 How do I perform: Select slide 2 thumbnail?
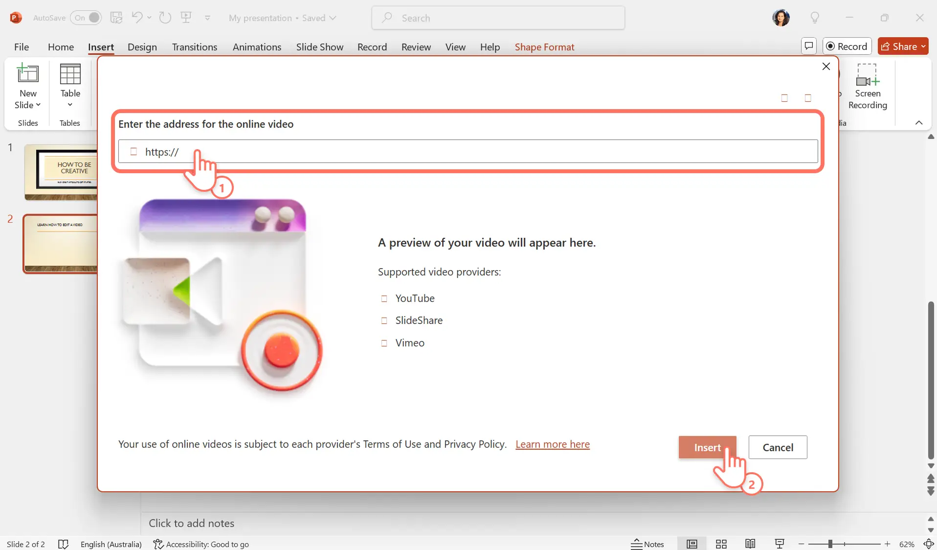[x=61, y=244]
